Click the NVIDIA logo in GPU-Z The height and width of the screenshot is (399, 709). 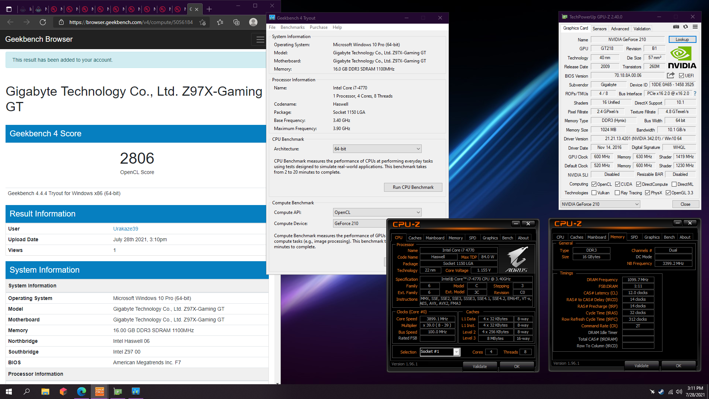click(682, 57)
